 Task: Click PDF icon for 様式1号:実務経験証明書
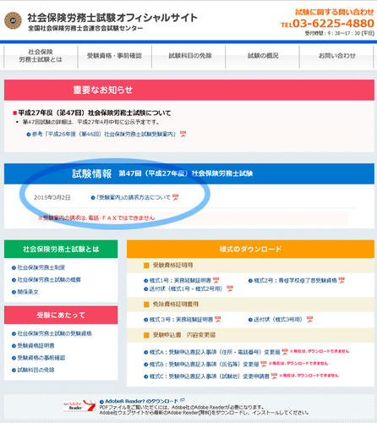216,280
